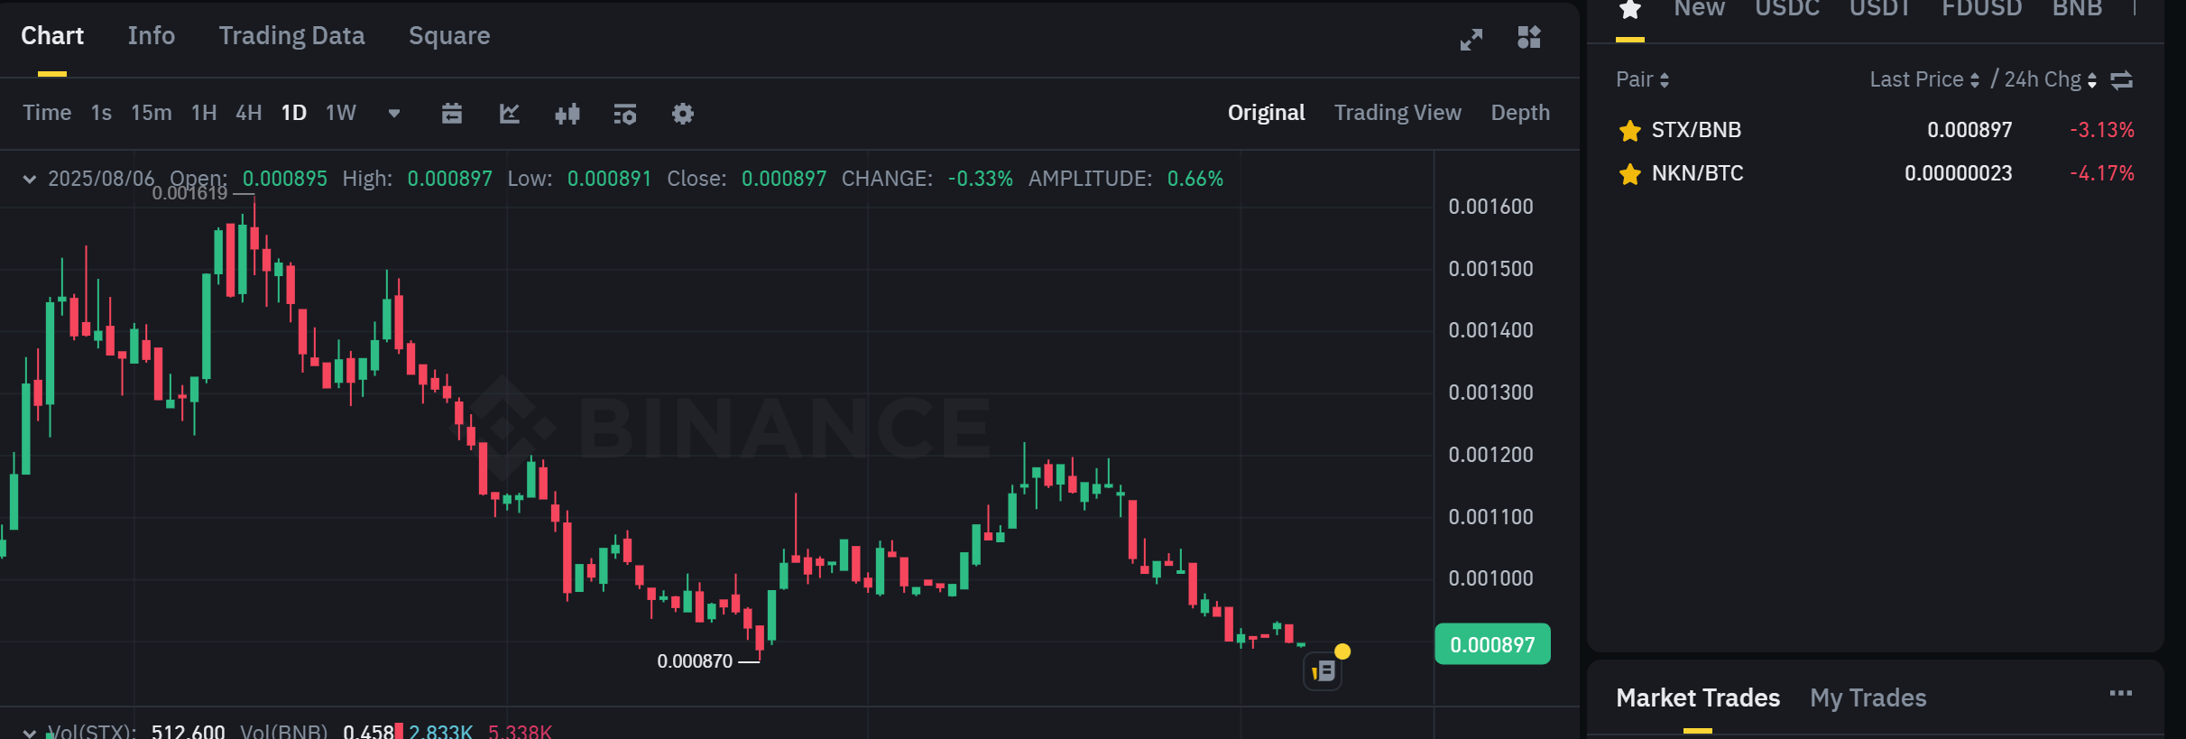Click the STX/BNB -3.13% change value
Viewport: 2186px width, 739px height.
click(x=2102, y=131)
